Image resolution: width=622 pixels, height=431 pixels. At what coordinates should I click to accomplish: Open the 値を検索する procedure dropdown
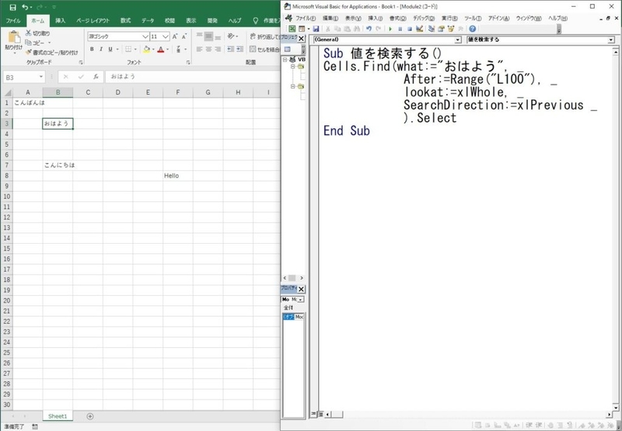pyautogui.click(x=611, y=40)
